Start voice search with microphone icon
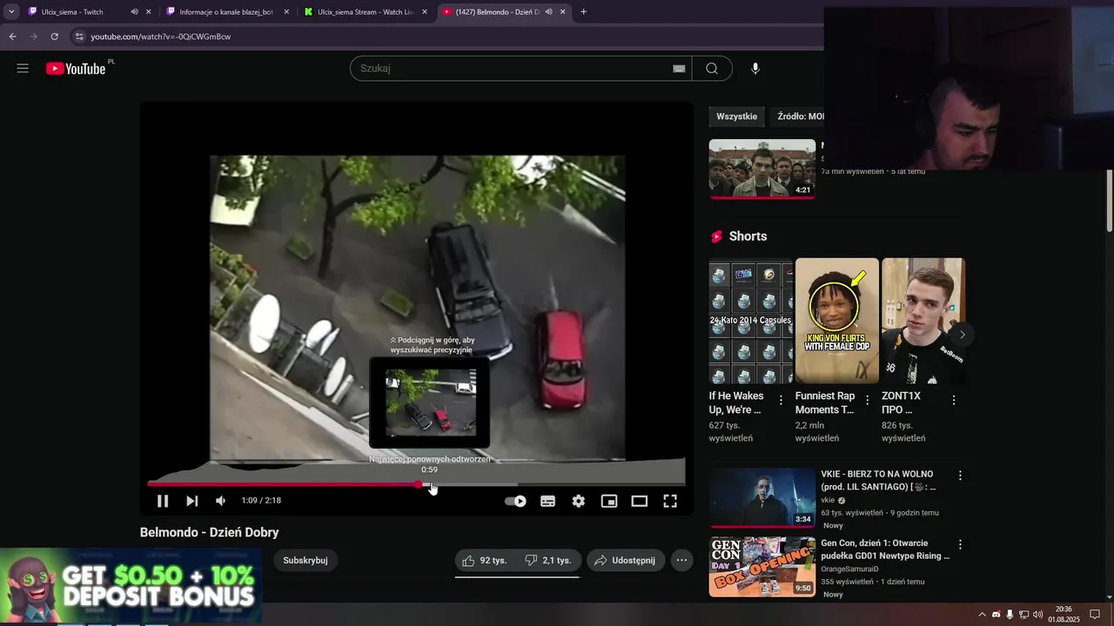The height and width of the screenshot is (626, 1114). point(755,69)
